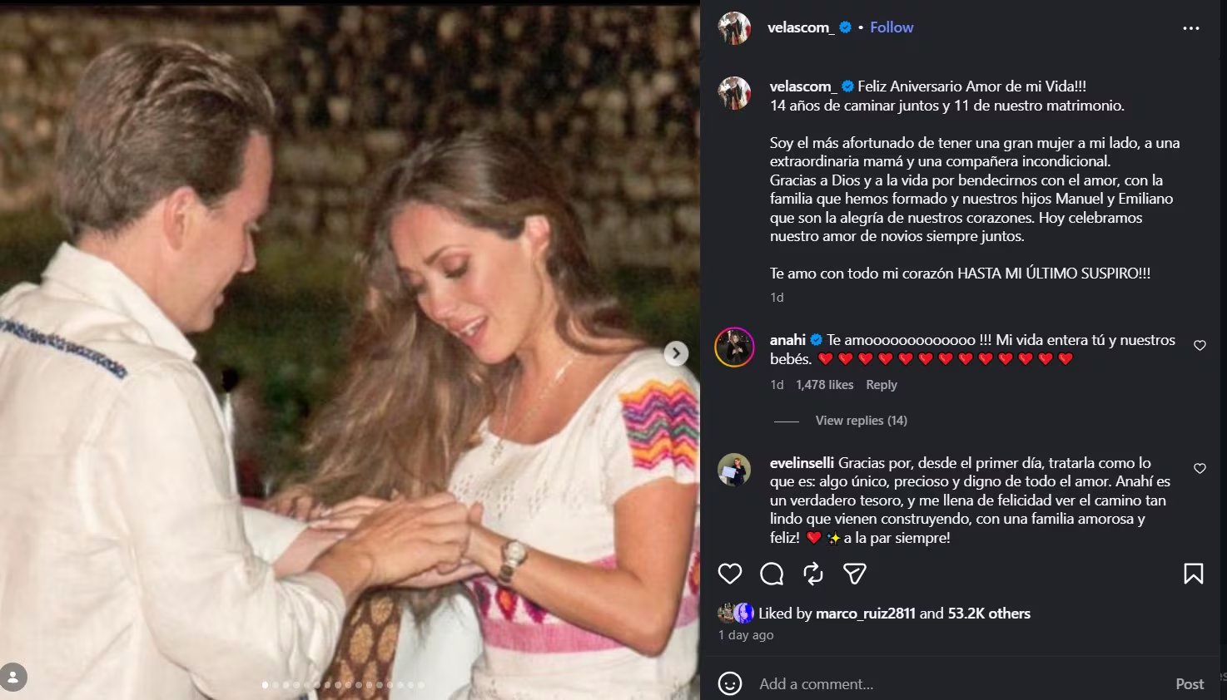Viewport: 1227px width, 700px height.
Task: Jump to a photo using the carousel dots
Action: pos(341,685)
